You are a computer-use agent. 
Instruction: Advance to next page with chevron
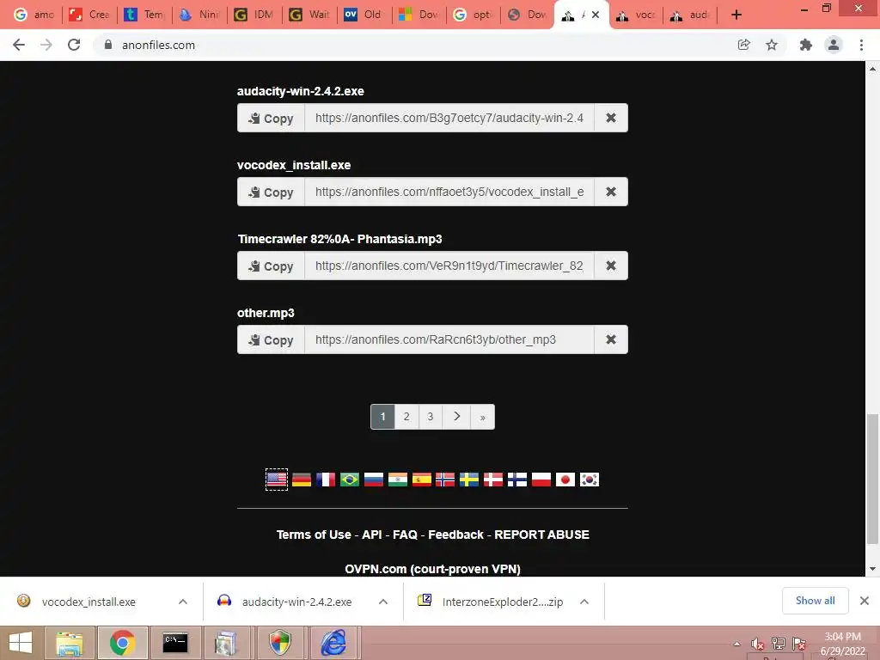[x=456, y=417]
